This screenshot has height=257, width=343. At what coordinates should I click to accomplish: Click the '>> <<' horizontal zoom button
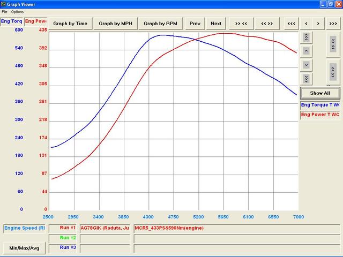click(x=241, y=24)
